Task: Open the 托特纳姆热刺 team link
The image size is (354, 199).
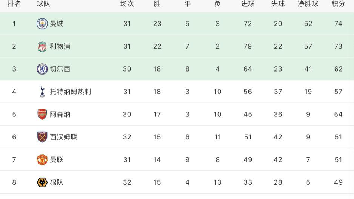Action: click(70, 92)
